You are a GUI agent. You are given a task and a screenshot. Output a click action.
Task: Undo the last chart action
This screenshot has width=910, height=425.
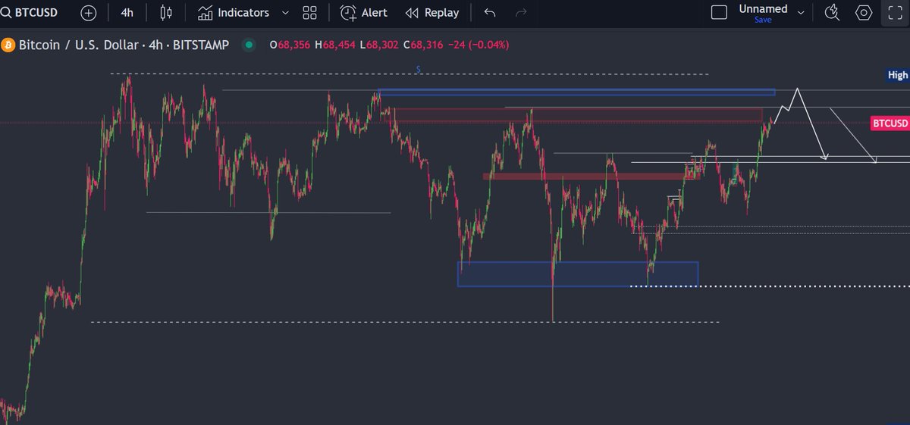[x=490, y=12]
